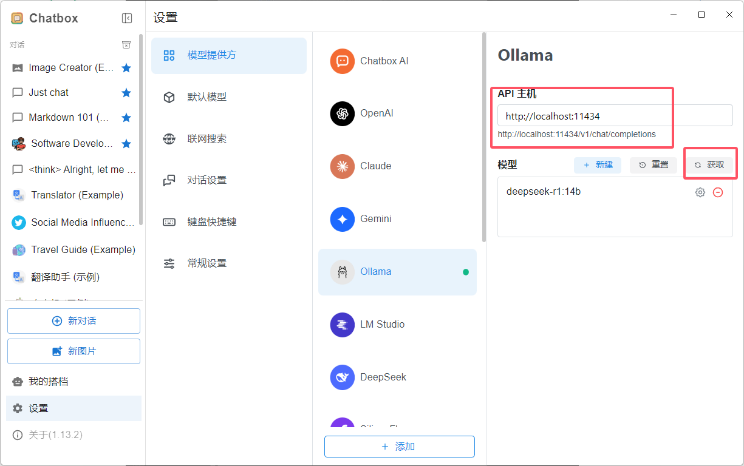Click the Translator (Example) translate icon

pos(19,195)
